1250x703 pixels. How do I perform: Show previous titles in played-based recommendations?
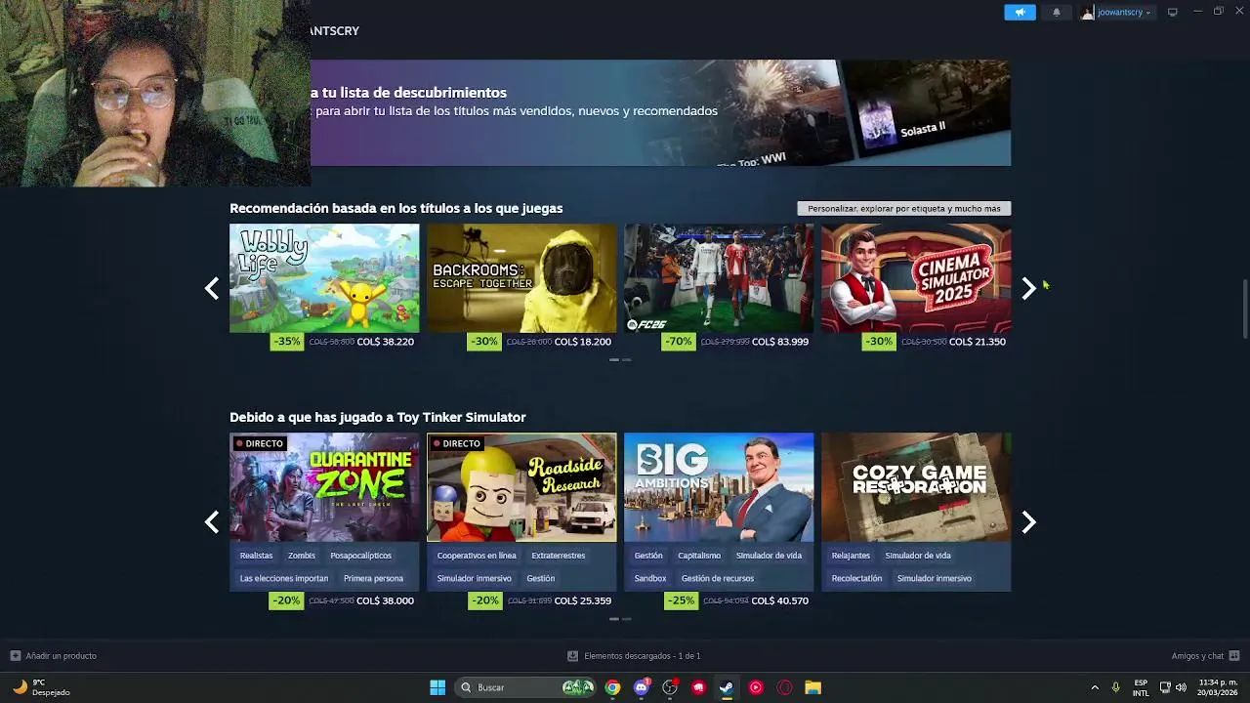pyautogui.click(x=212, y=288)
